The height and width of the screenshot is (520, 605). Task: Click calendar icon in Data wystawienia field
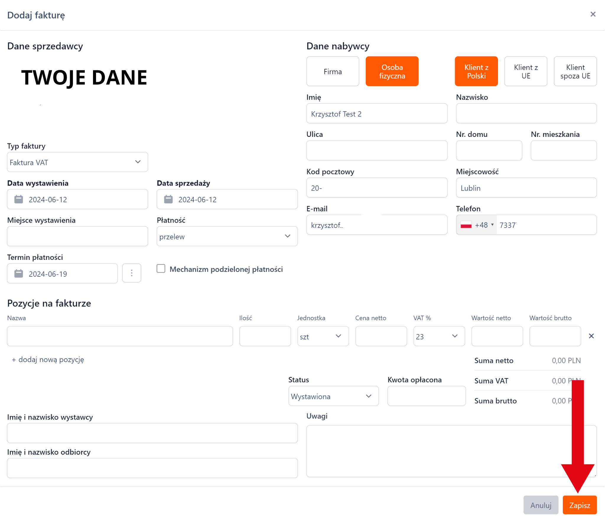click(19, 199)
